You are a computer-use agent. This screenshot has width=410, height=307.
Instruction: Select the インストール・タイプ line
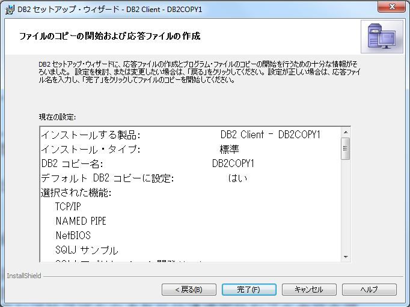point(140,150)
